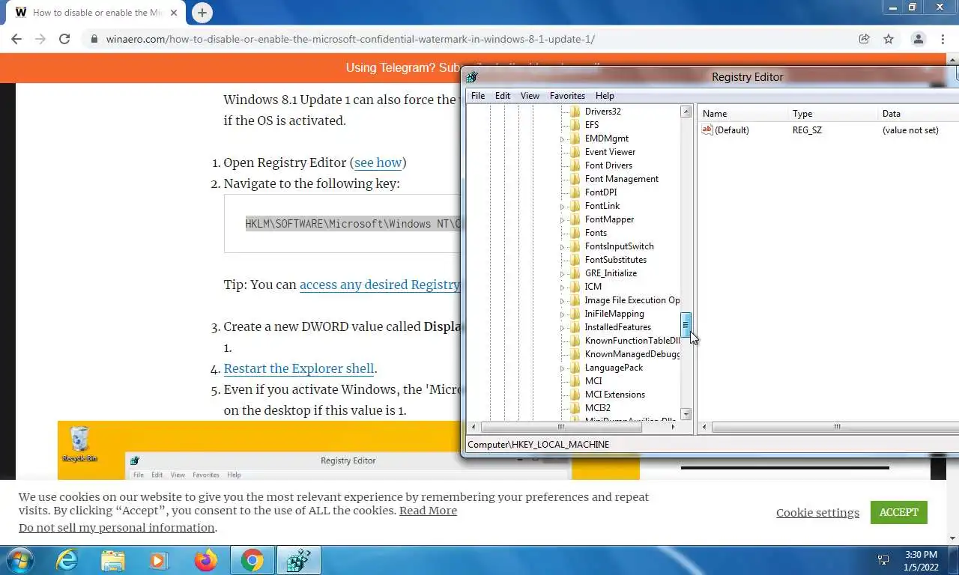Open Registry Editor File menu
The width and height of the screenshot is (959, 575).
478,96
